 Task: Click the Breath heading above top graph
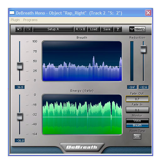tap(82, 38)
